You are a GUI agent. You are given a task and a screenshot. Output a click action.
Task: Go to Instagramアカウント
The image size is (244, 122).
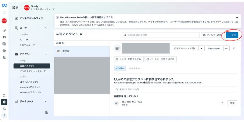[30, 87]
